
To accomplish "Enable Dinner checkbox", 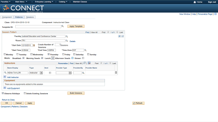I will coord(83,58).
